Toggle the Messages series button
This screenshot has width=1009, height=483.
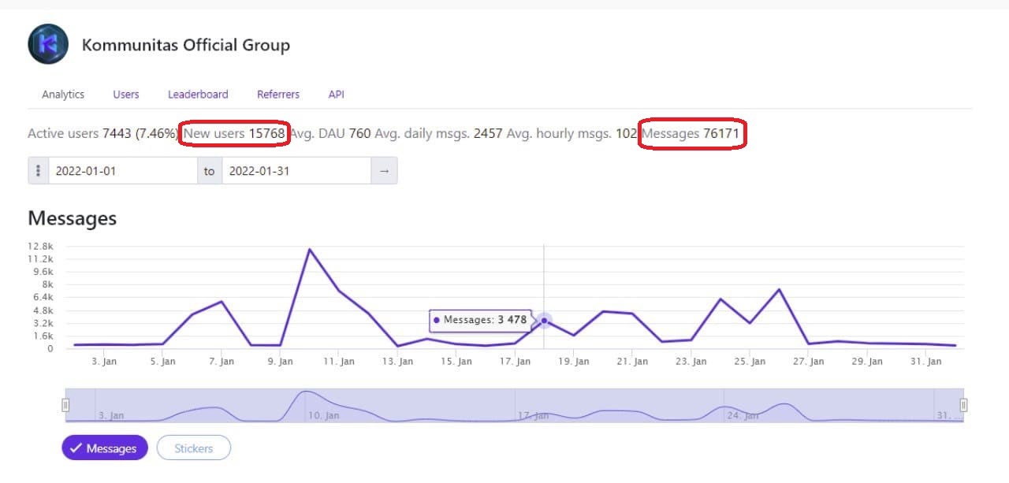(105, 448)
